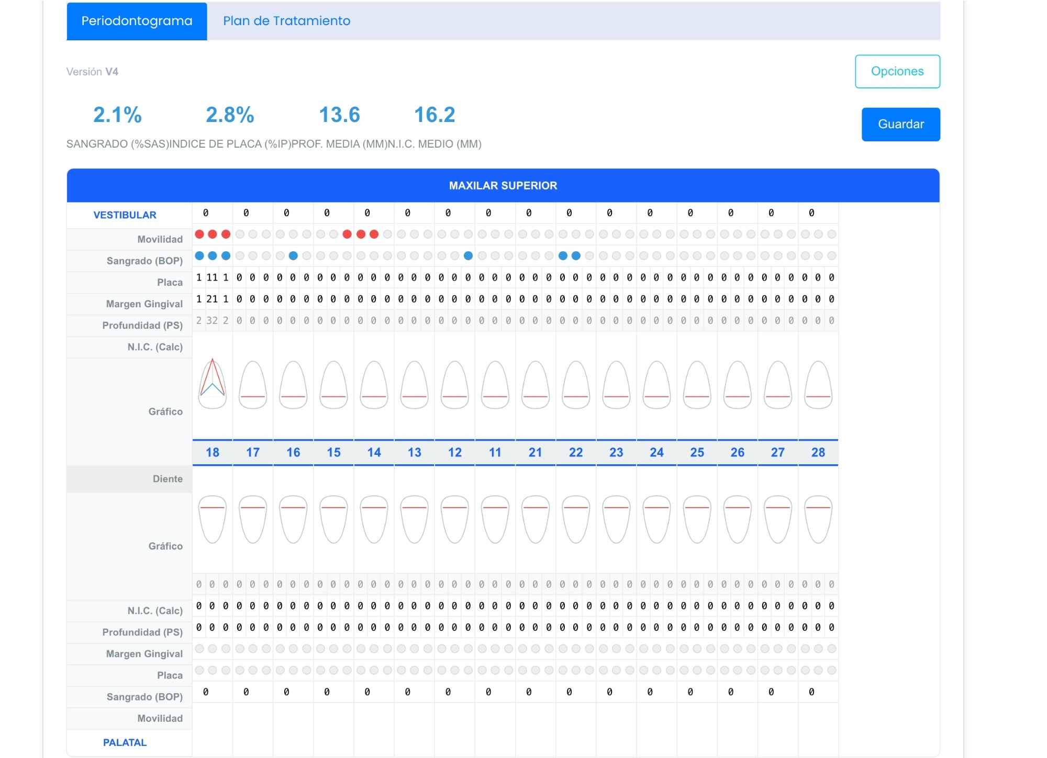Select tooth number 17 header
This screenshot has height=758, width=1047.
click(x=253, y=452)
